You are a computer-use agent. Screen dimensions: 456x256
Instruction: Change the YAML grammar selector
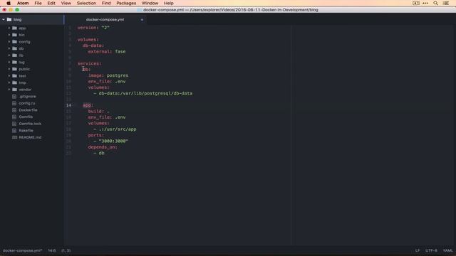coord(447,250)
